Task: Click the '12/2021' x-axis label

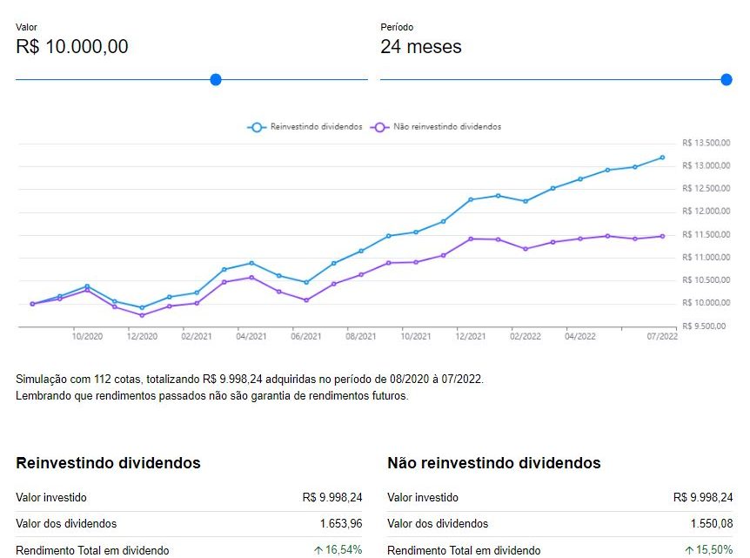Action: 471,336
